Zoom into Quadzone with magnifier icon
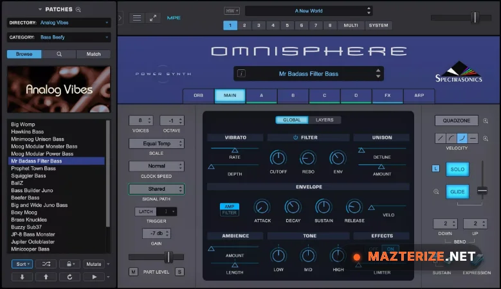 [486, 121]
